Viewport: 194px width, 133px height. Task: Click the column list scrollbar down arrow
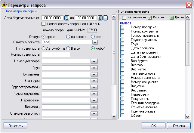point(187,116)
